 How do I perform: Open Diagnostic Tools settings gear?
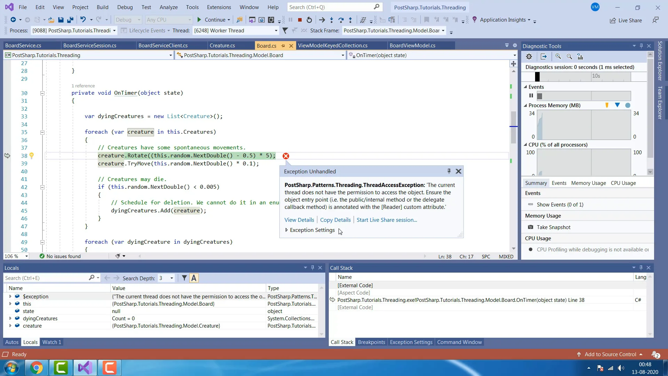click(x=529, y=56)
